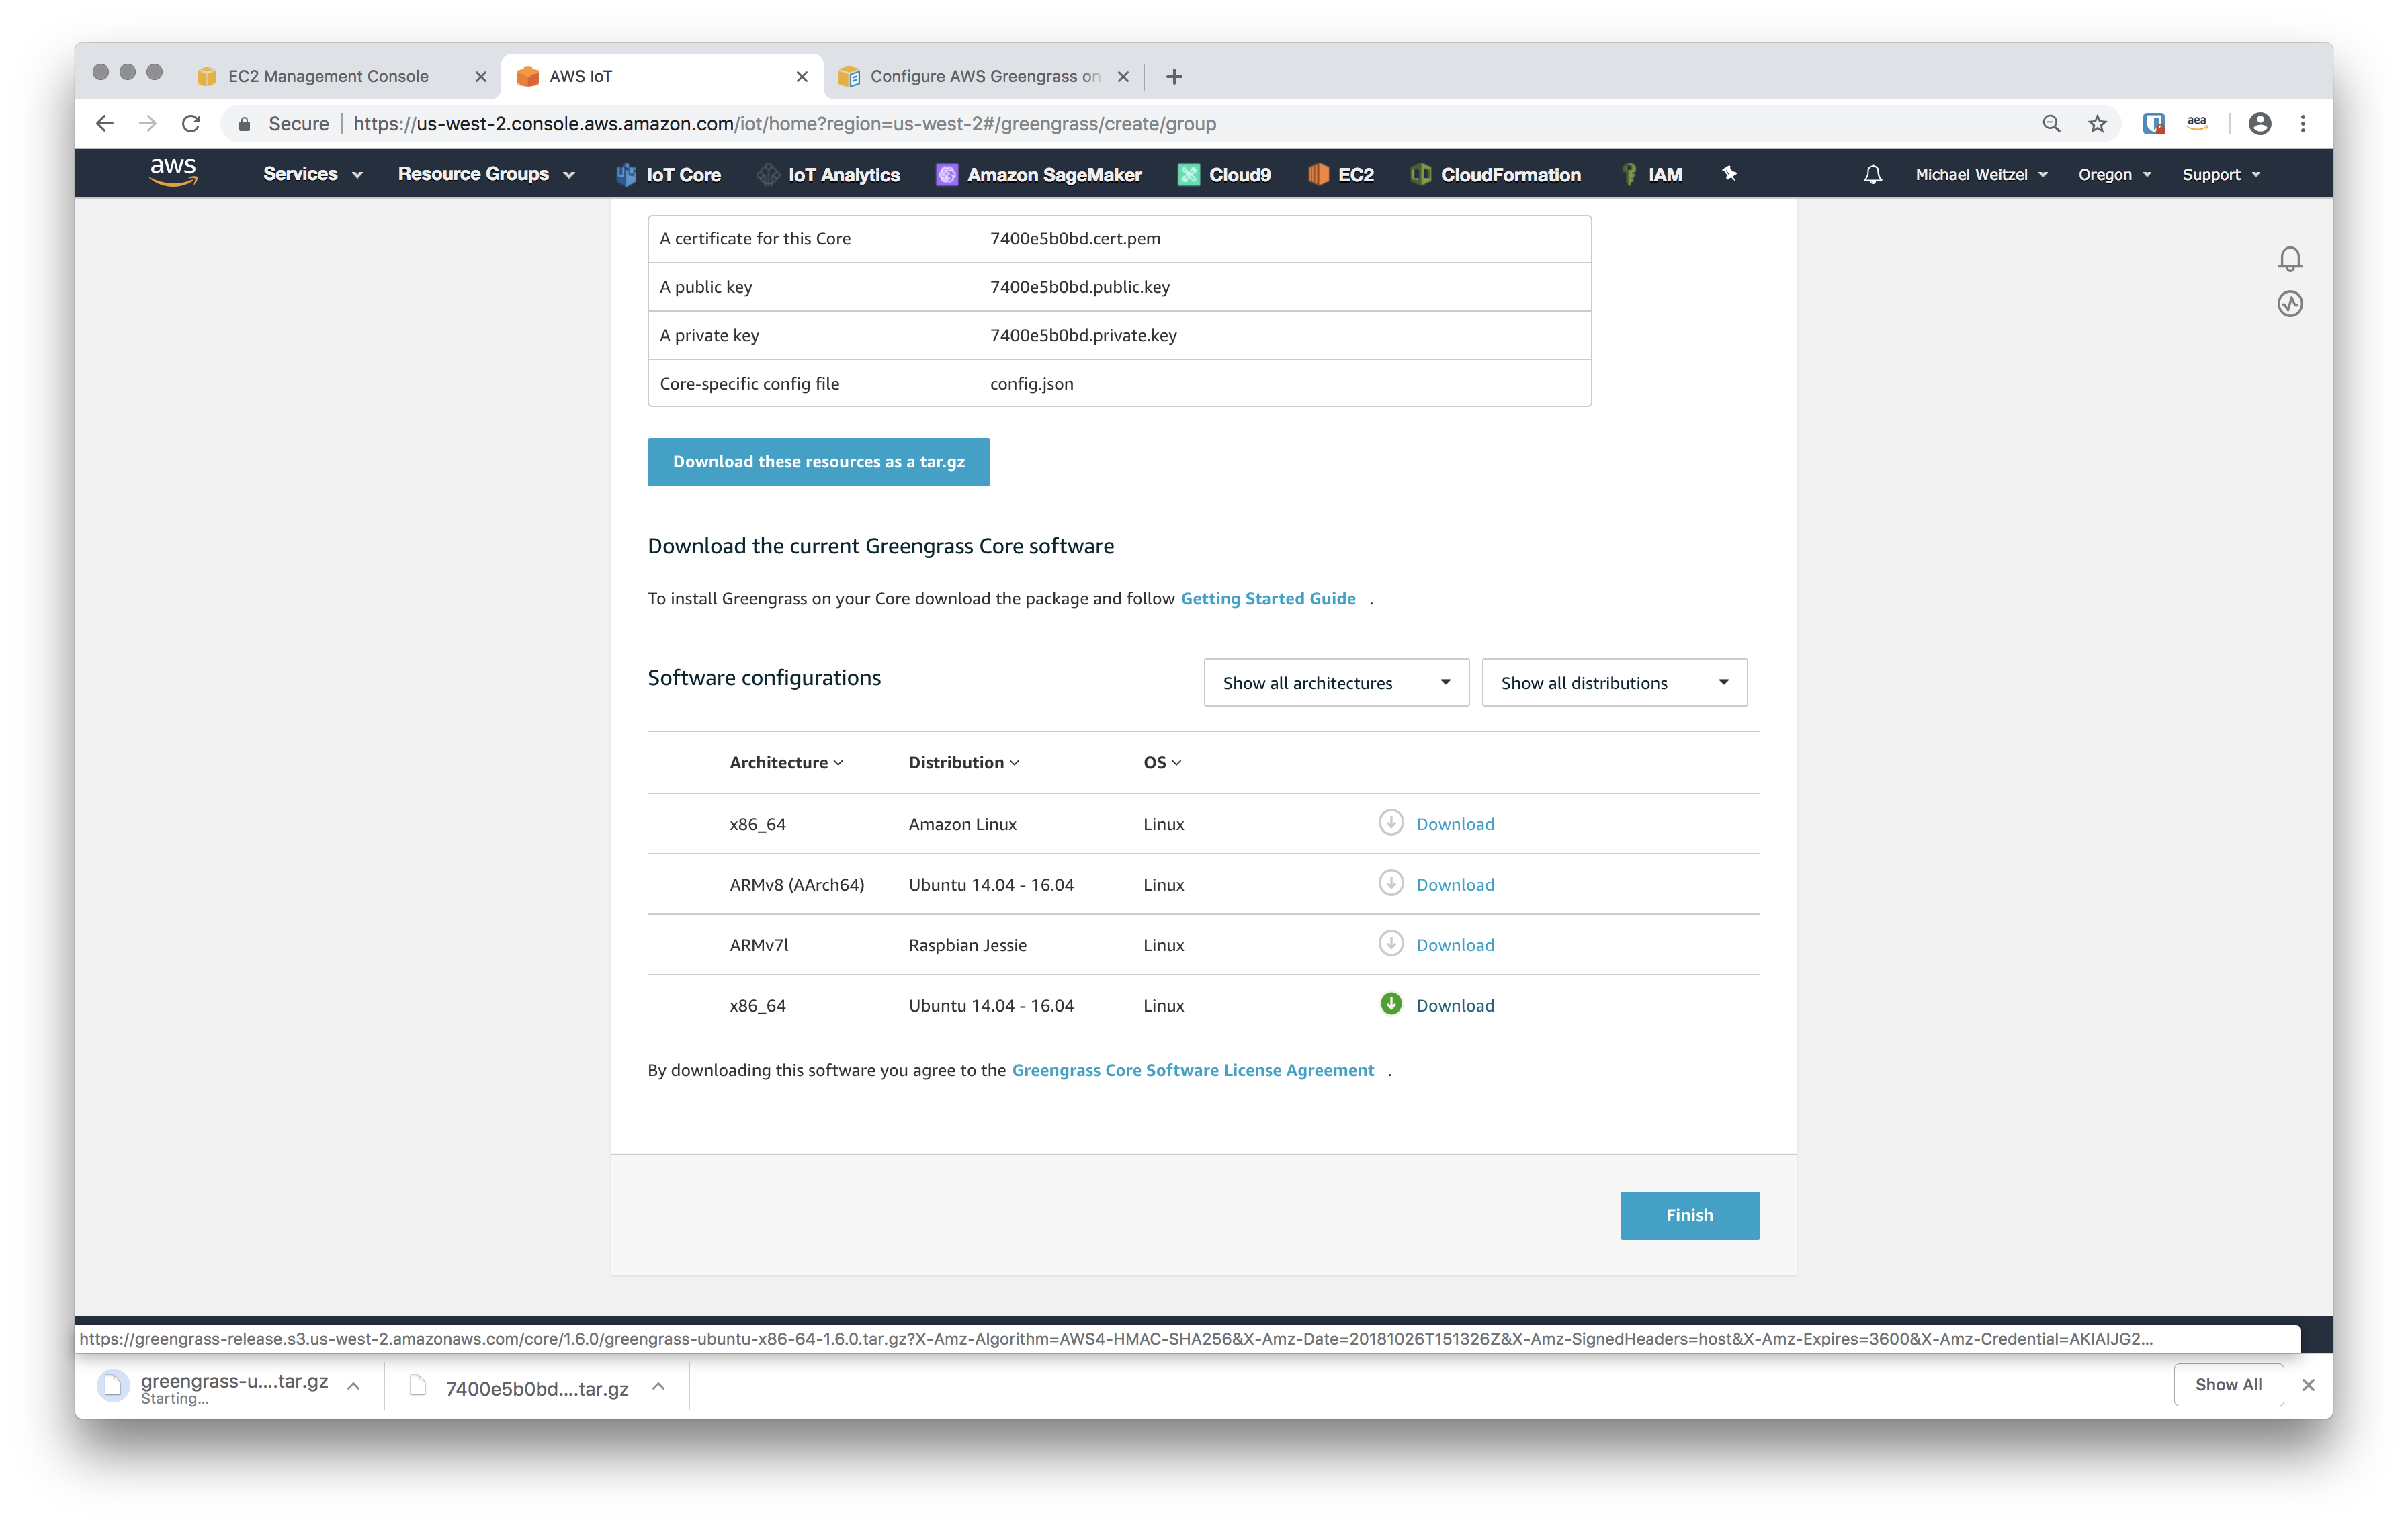2408x1526 pixels.
Task: Close the downloads bar
Action: point(2307,1384)
